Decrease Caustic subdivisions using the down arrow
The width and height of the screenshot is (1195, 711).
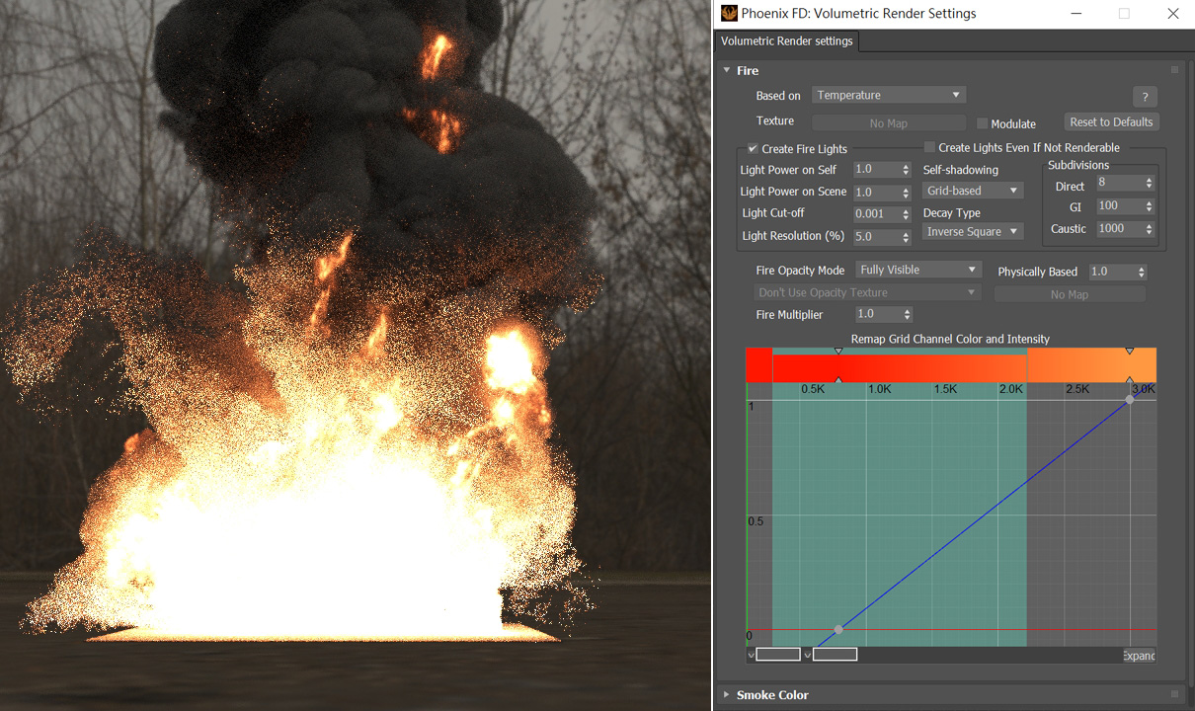[1151, 232]
